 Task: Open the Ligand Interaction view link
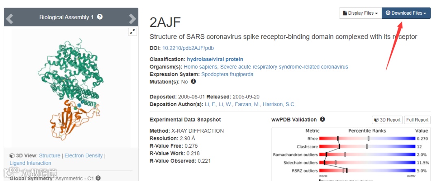point(30,163)
